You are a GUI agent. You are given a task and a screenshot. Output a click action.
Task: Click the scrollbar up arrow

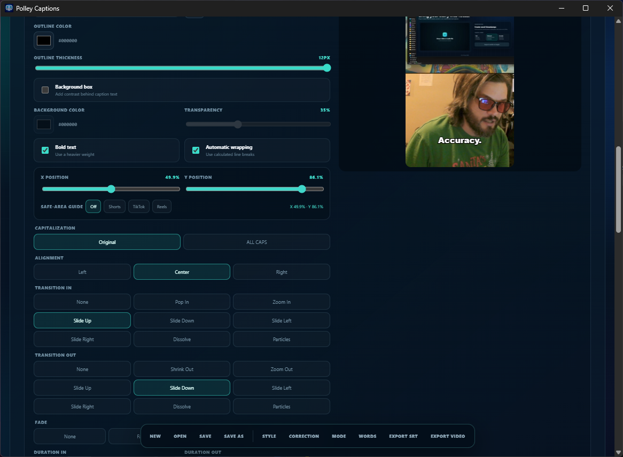click(618, 21)
